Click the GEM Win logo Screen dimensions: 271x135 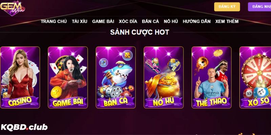13,8
